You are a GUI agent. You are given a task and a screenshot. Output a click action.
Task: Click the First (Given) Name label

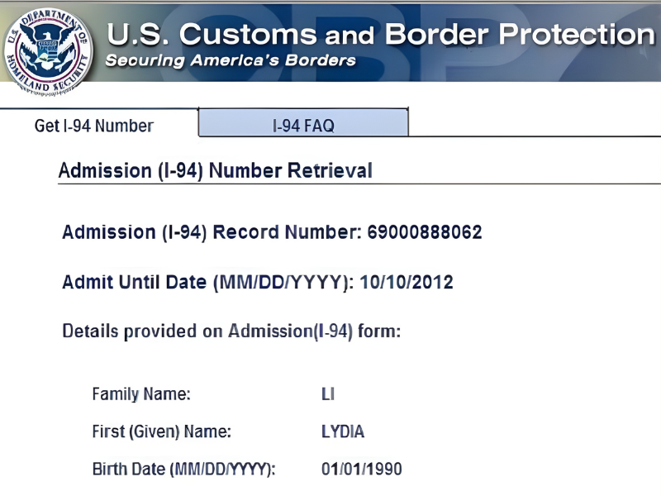(161, 432)
